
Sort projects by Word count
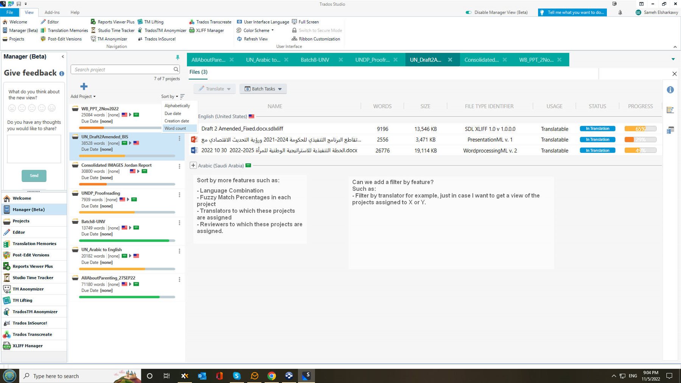point(180,128)
